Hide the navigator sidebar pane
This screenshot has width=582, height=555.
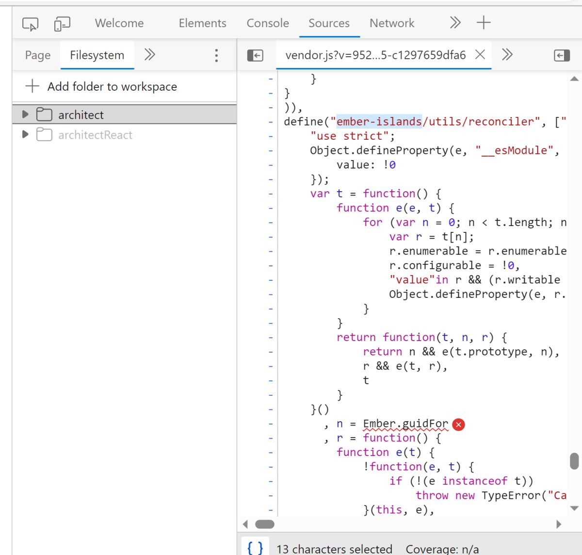(255, 55)
